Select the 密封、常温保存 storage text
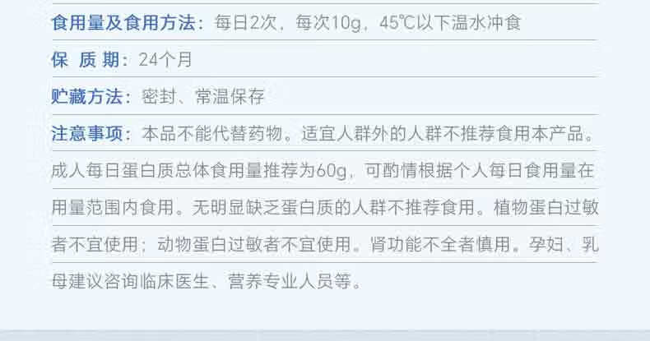Viewport: 650px width, 341px height. pyautogui.click(x=202, y=96)
